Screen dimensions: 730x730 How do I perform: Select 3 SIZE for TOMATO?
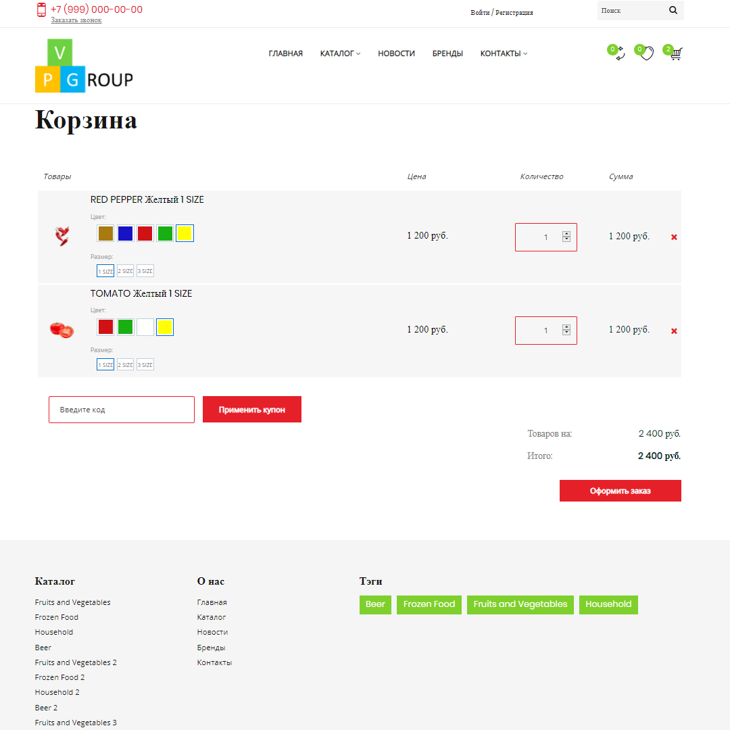[x=145, y=365]
